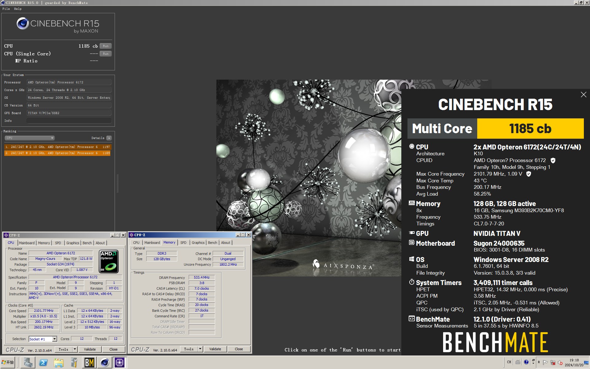This screenshot has width=590, height=369.
Task: Click the GPU card icon in the BenchMate panel
Action: tap(411, 233)
